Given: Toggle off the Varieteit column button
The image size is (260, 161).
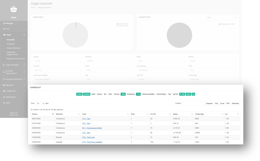Looking at the screenshot, I should [x=87, y=94].
